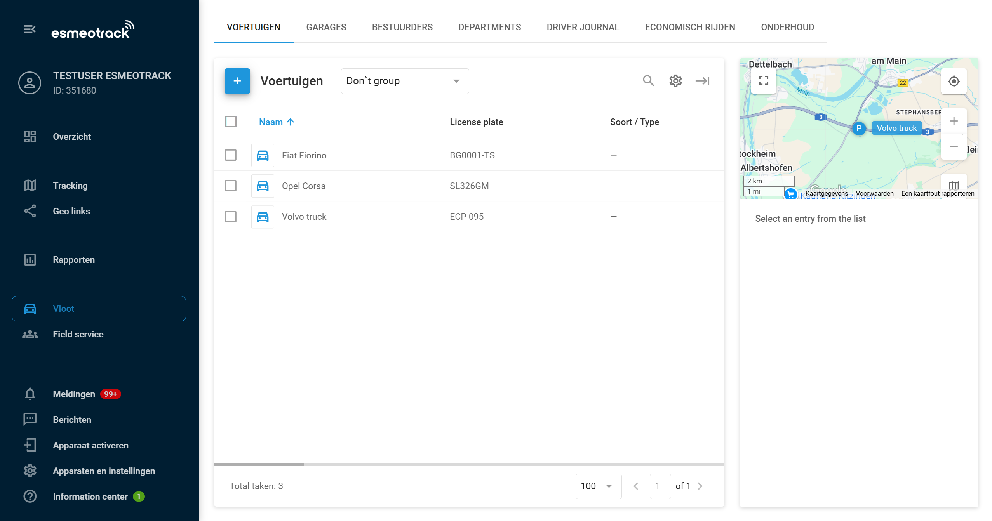Select all vehicles header checkbox
992x521 pixels.
point(231,122)
